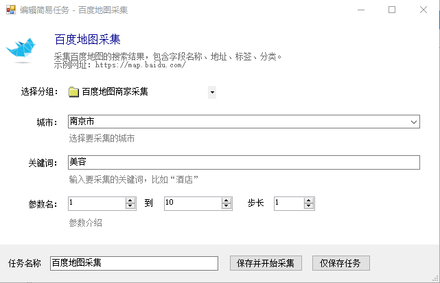
Task: Open the 选择分组 dropdown arrow
Action: coord(212,92)
